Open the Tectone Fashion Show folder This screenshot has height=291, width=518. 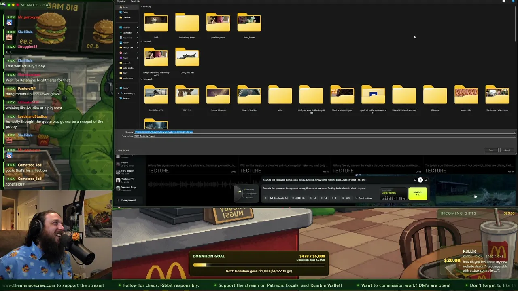497,98
